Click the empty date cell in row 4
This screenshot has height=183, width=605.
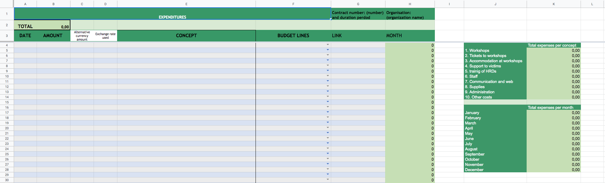[25, 45]
